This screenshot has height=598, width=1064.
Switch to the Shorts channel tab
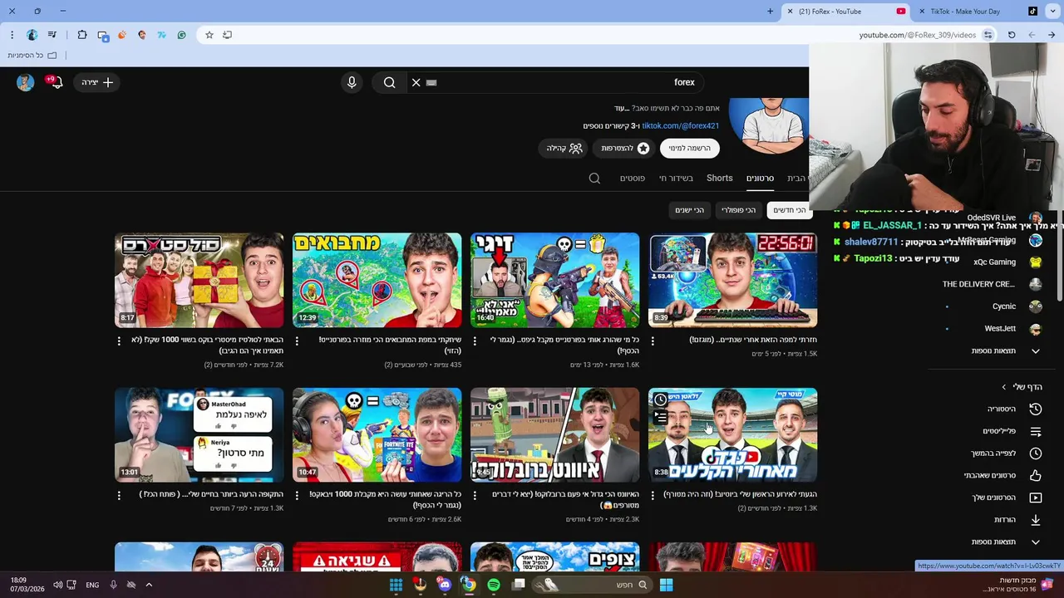click(720, 179)
